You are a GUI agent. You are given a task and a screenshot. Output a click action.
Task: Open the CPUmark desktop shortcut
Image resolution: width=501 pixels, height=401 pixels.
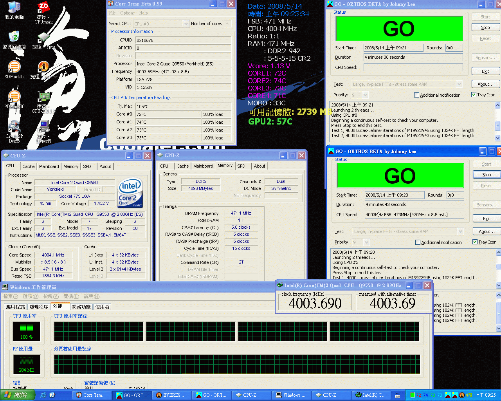tap(43, 13)
